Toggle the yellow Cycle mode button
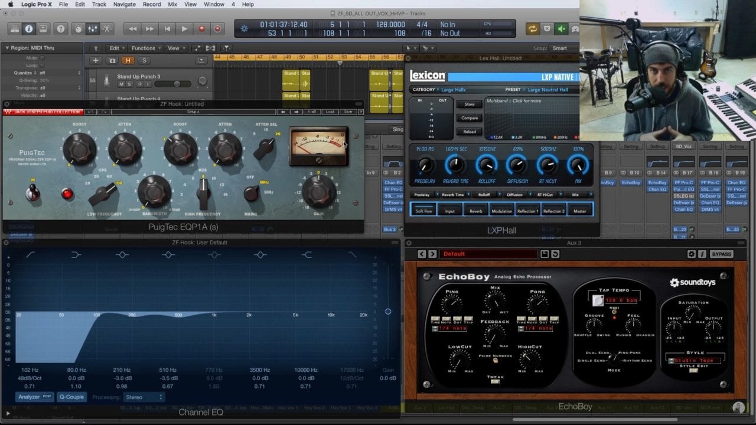The image size is (756, 425). coord(533,28)
